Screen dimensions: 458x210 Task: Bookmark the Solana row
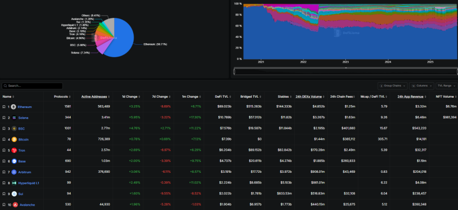click(4, 118)
